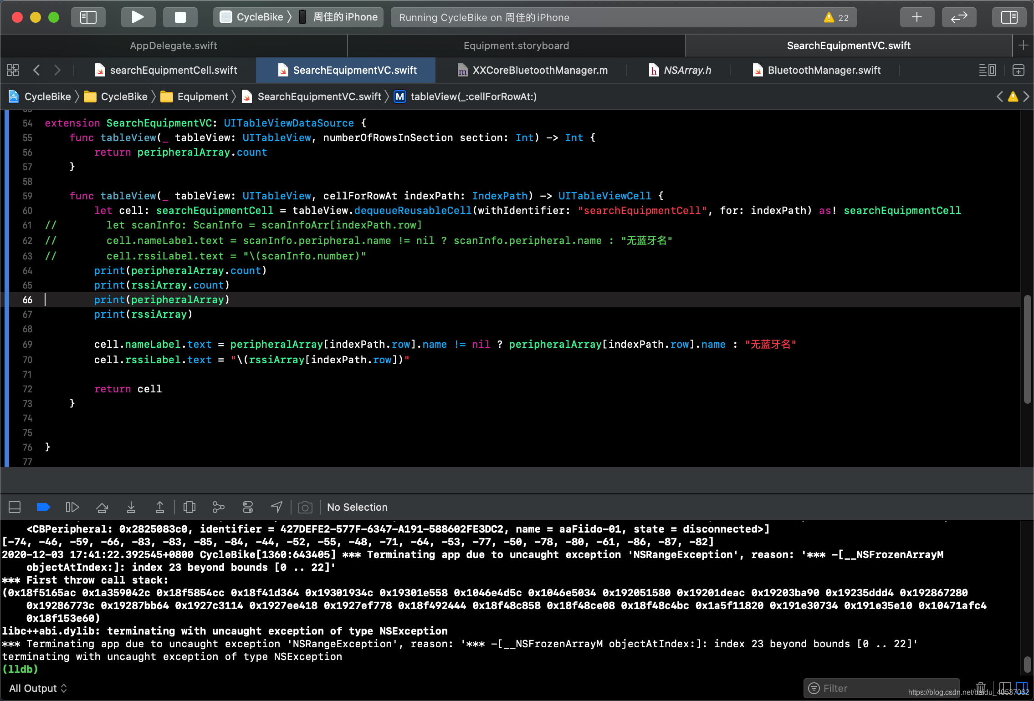Open the warnings indicator showing 22
The image size is (1034, 701).
tap(836, 17)
